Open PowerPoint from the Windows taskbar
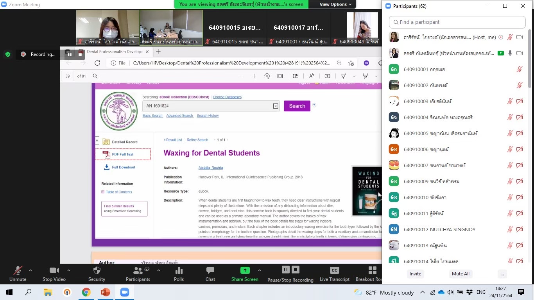 coord(105,292)
